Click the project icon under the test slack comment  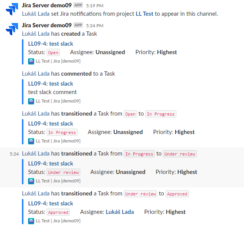coord(31,101)
